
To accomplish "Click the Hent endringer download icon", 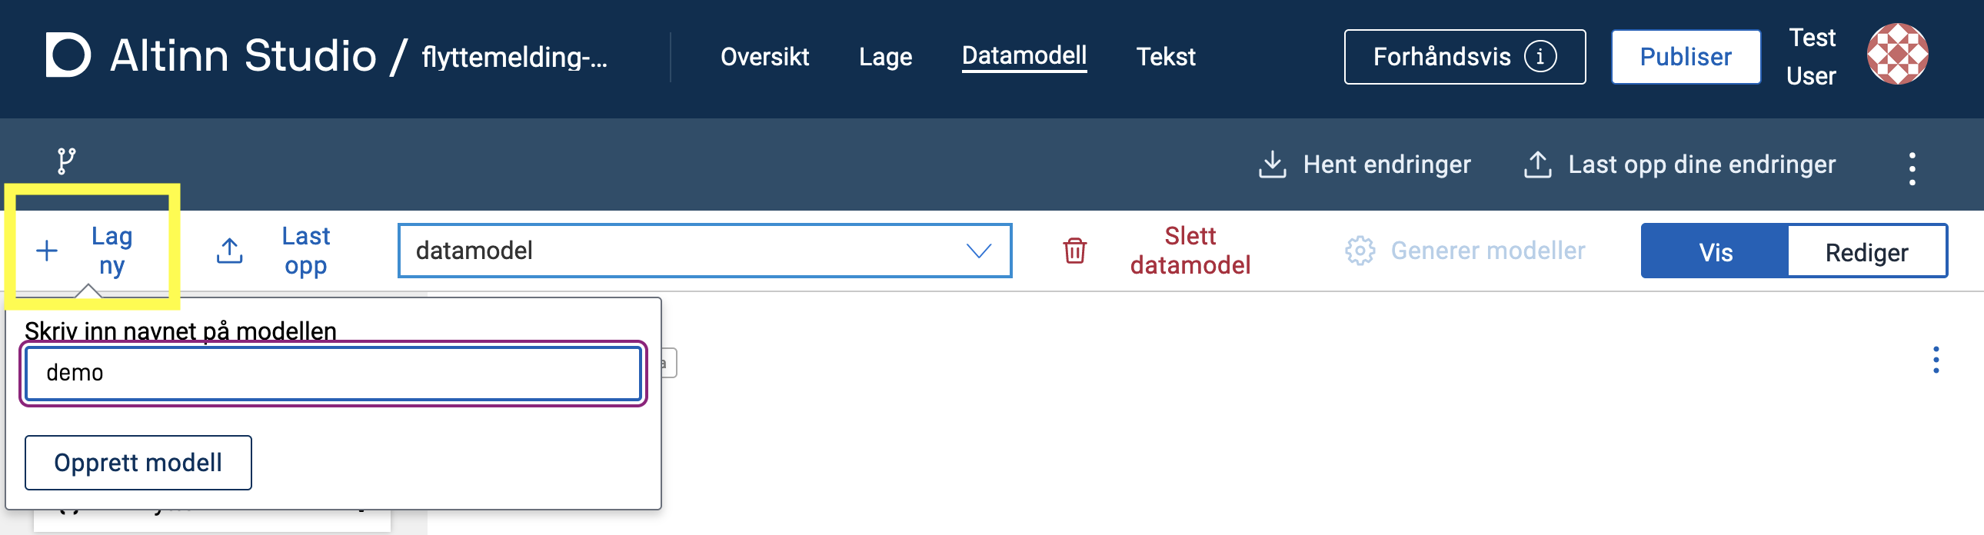I will click(x=1272, y=164).
